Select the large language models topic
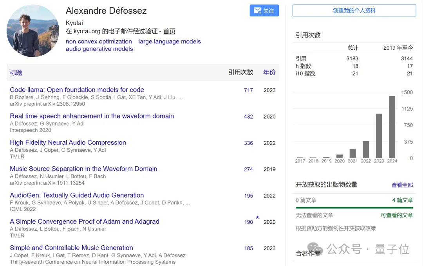This screenshot has height=266, width=423. tap(170, 41)
